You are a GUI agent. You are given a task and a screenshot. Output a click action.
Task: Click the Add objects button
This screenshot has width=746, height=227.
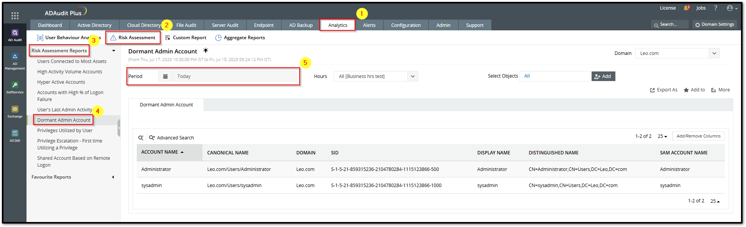pyautogui.click(x=603, y=76)
